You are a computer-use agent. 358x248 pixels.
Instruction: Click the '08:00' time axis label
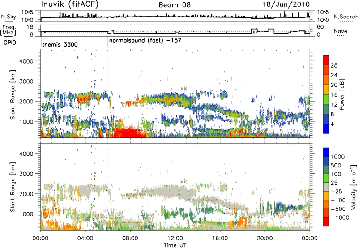tap(130, 238)
